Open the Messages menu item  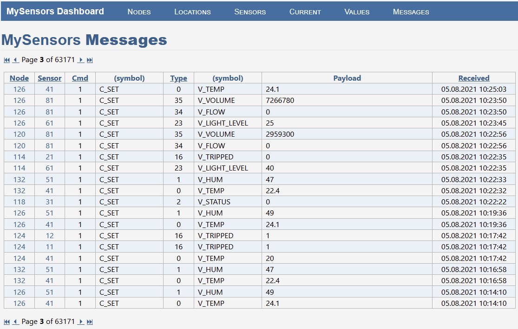coord(411,12)
